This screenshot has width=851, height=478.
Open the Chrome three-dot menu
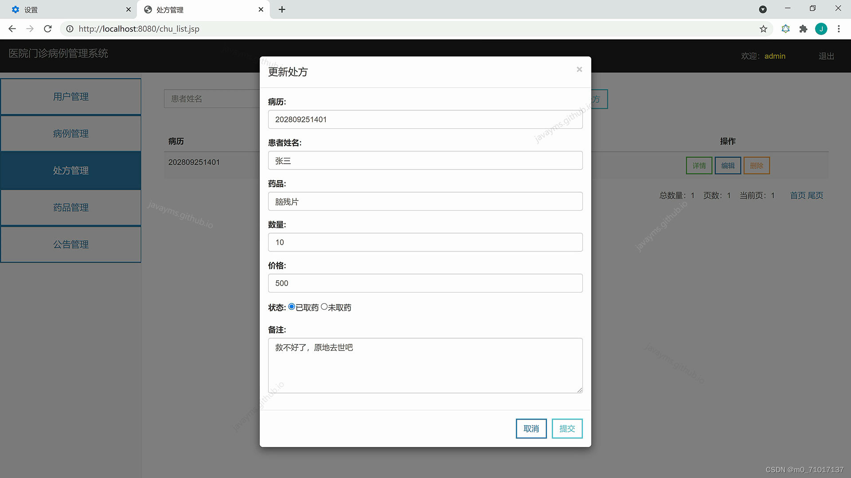pos(839,29)
